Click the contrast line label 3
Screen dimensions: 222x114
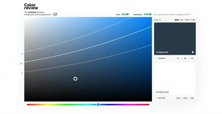22,54
